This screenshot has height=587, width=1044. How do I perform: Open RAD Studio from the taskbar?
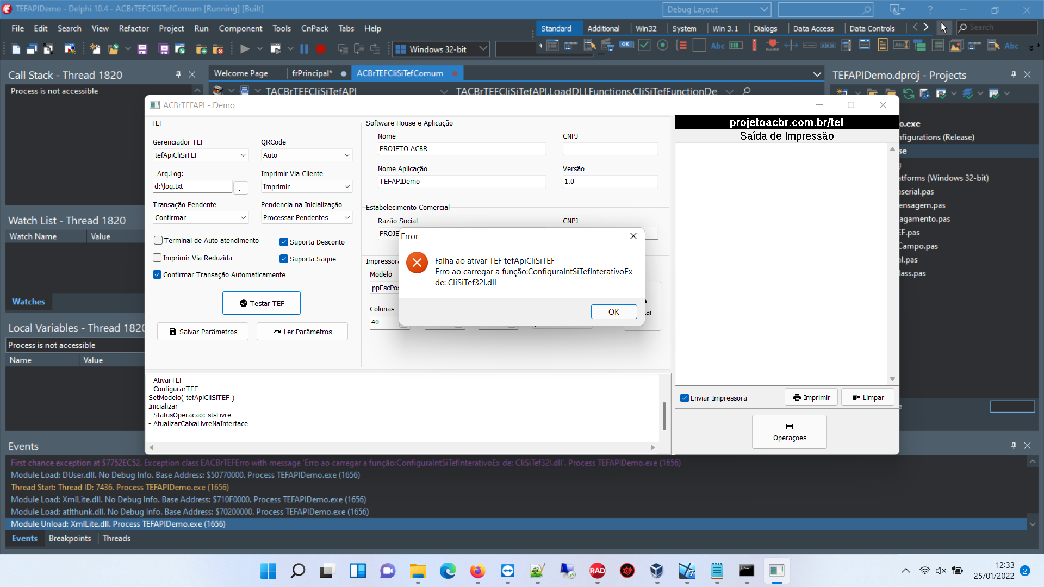(597, 571)
